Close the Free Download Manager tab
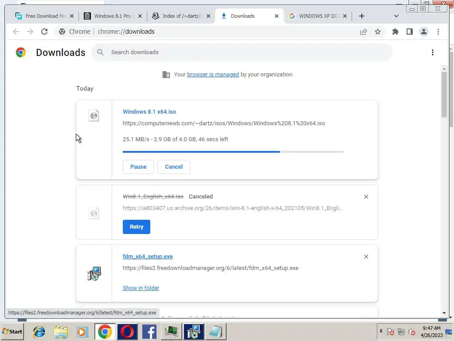Screen dimensions: 454x341 [x=72, y=16]
